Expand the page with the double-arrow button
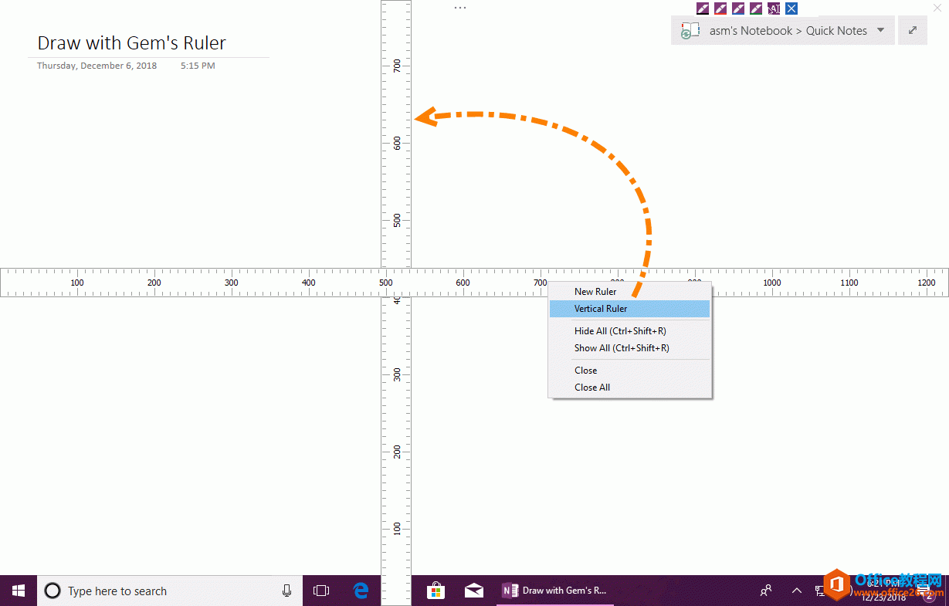949x606 pixels. pyautogui.click(x=913, y=31)
